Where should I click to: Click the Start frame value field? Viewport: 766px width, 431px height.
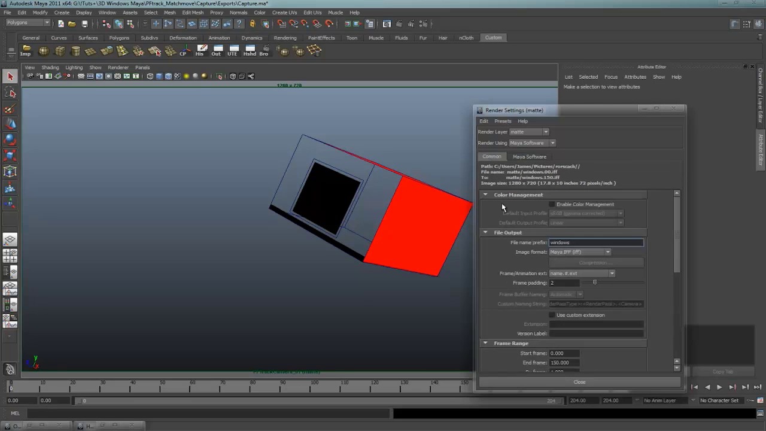(564, 353)
